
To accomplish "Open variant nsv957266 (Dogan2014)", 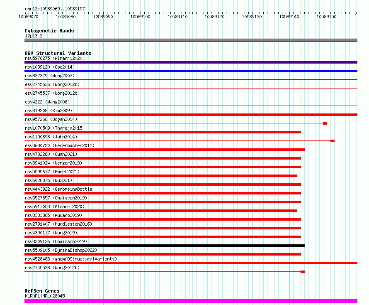I will (51, 119).
